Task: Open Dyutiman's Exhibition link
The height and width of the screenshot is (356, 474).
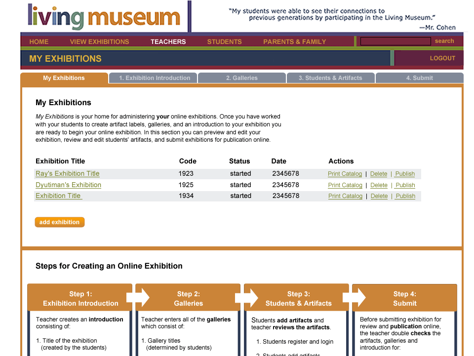Action: pos(68,185)
